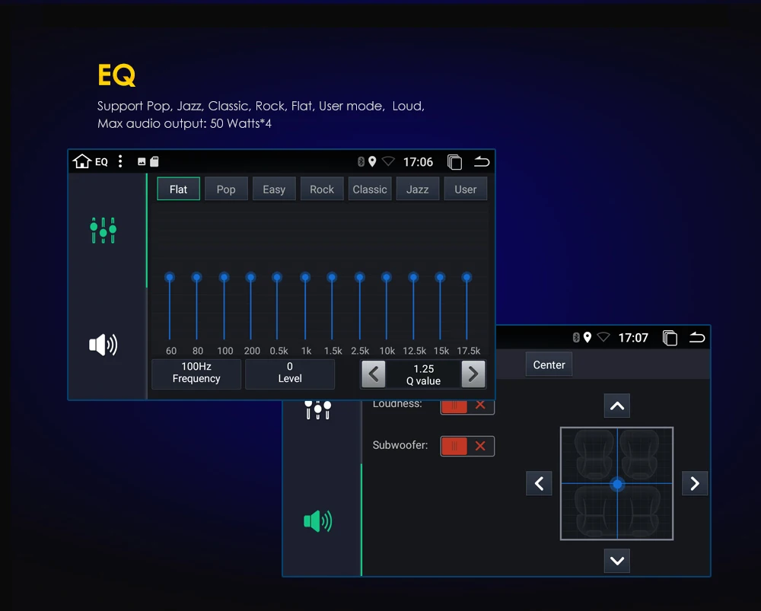Image resolution: width=761 pixels, height=611 pixels.
Task: Shift sound balance forward with up chevron
Action: 617,406
